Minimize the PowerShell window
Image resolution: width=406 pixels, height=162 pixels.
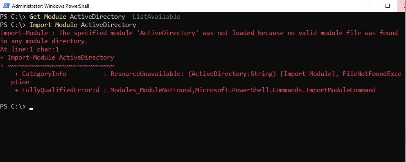(369, 6)
